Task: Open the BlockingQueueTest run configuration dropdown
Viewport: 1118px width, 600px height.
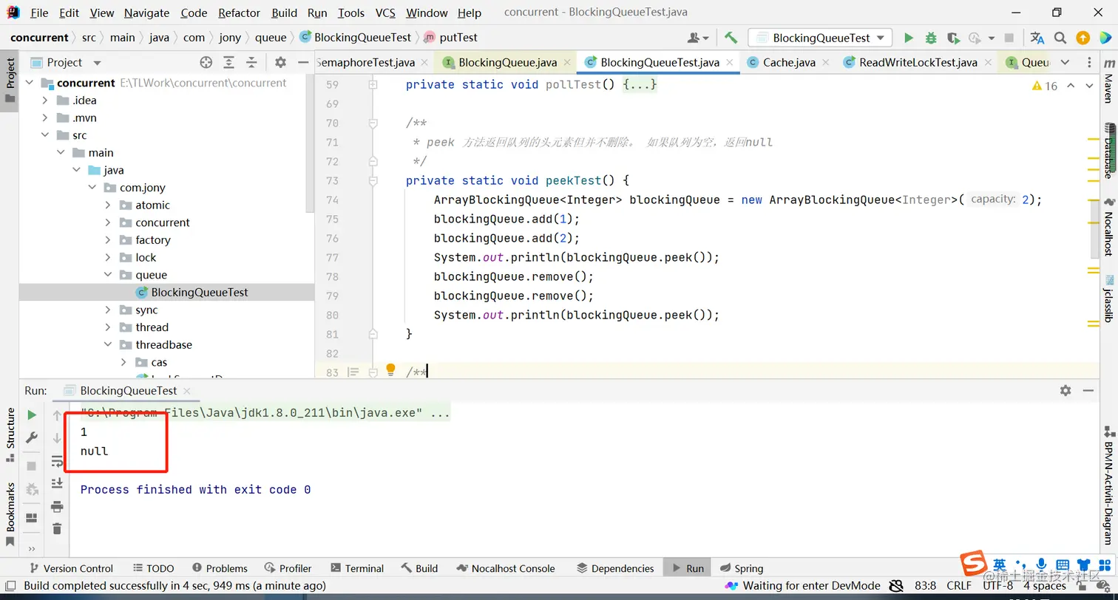Action: tap(820, 38)
